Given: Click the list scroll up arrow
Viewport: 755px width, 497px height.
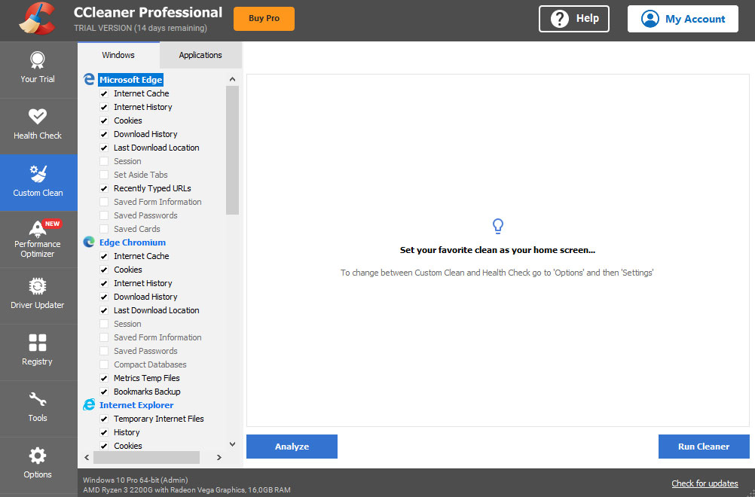Looking at the screenshot, I should (233, 79).
